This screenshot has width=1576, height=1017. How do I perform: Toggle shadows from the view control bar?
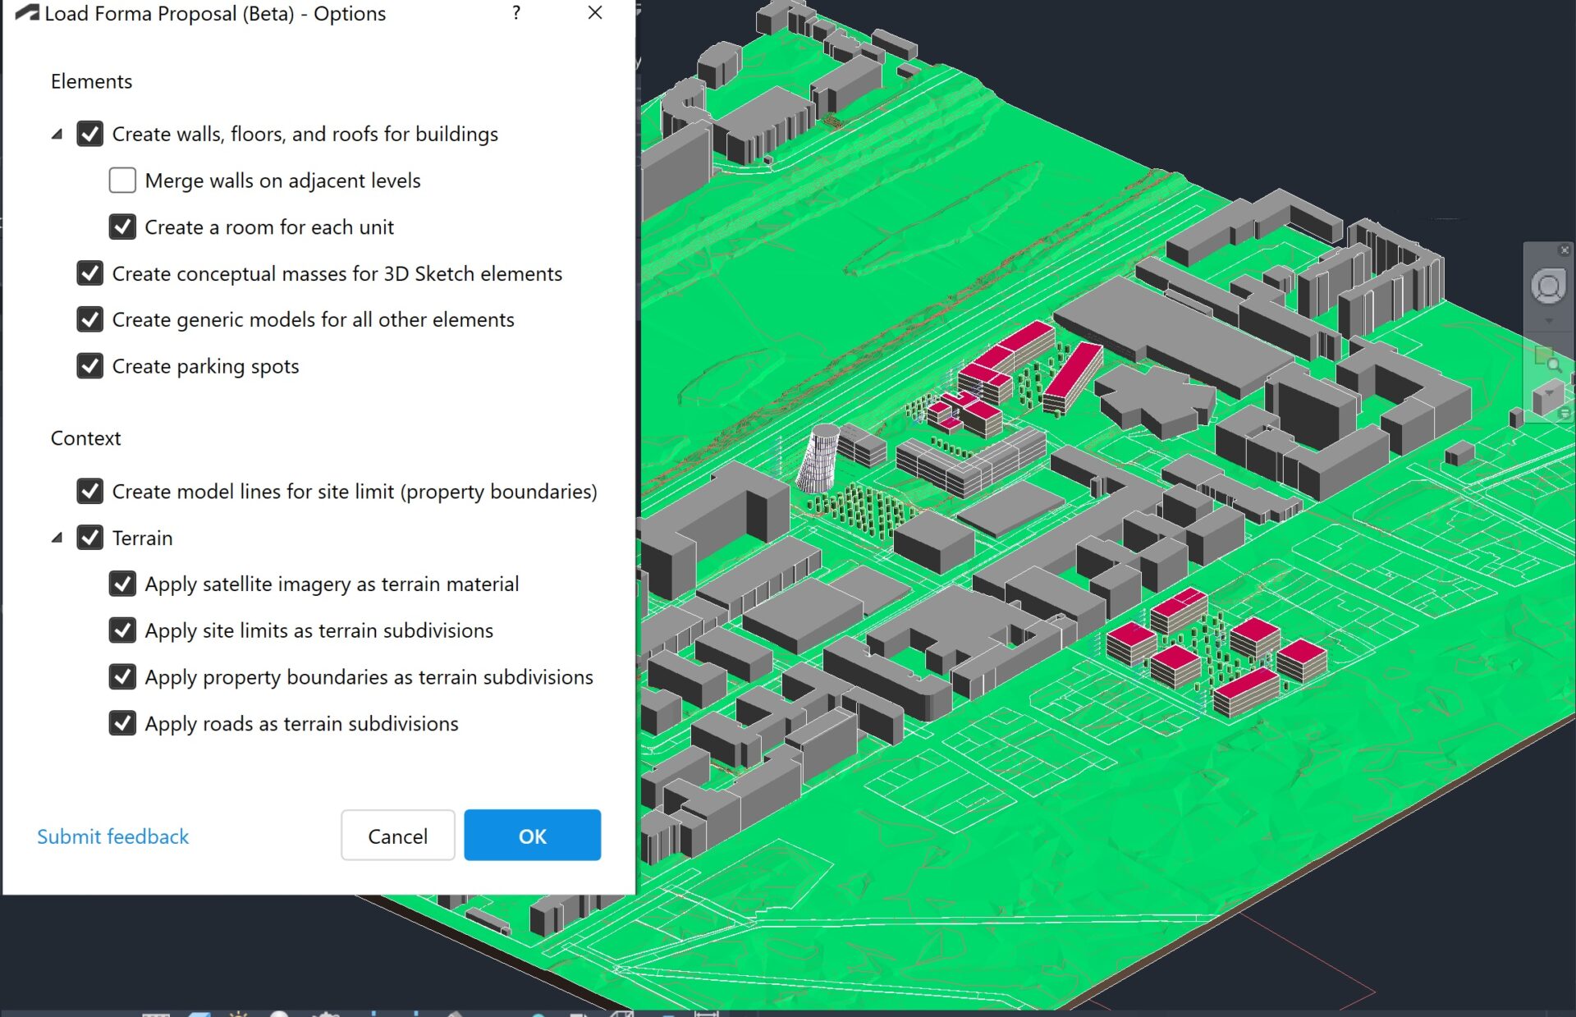279,1014
